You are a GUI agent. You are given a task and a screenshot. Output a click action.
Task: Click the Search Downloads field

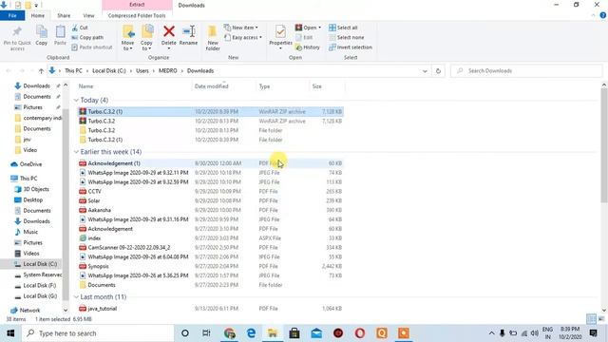click(x=526, y=71)
